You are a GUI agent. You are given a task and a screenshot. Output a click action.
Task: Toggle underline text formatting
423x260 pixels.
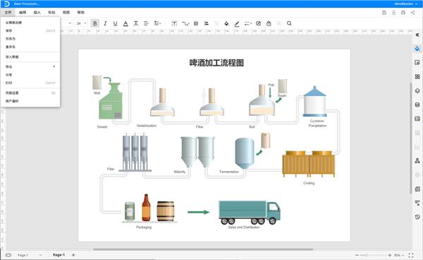pos(115,23)
